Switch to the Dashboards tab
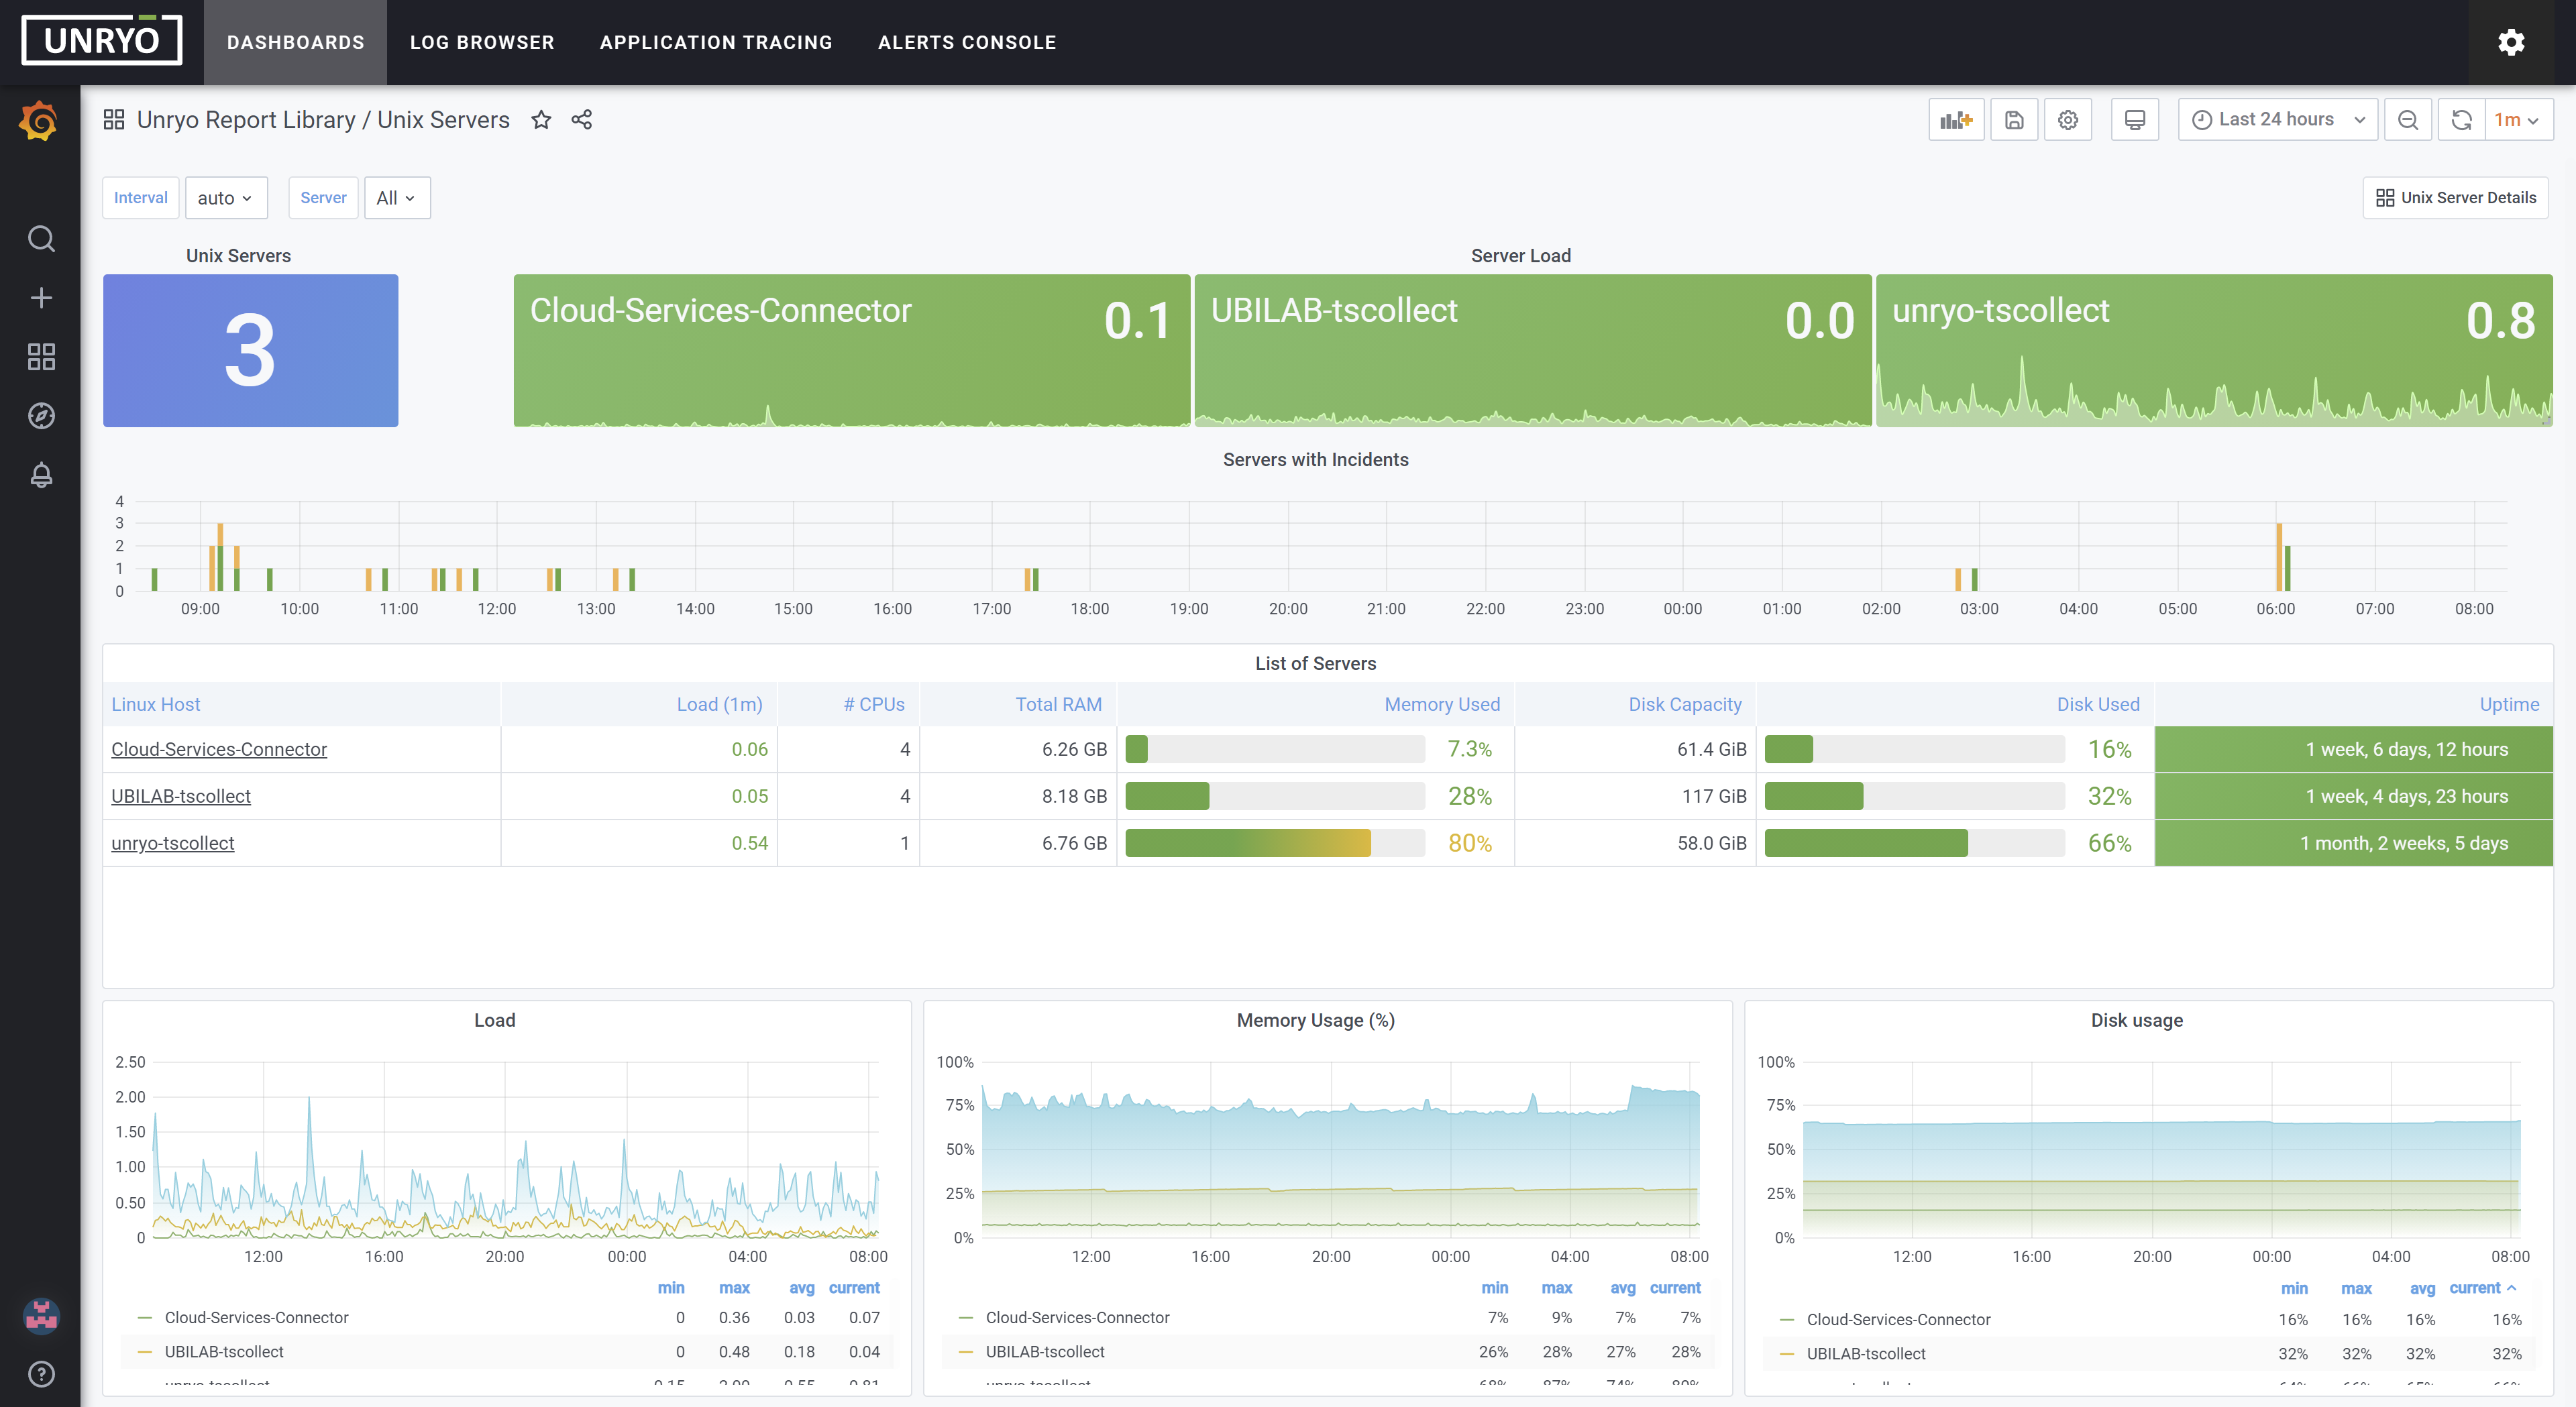 point(295,42)
